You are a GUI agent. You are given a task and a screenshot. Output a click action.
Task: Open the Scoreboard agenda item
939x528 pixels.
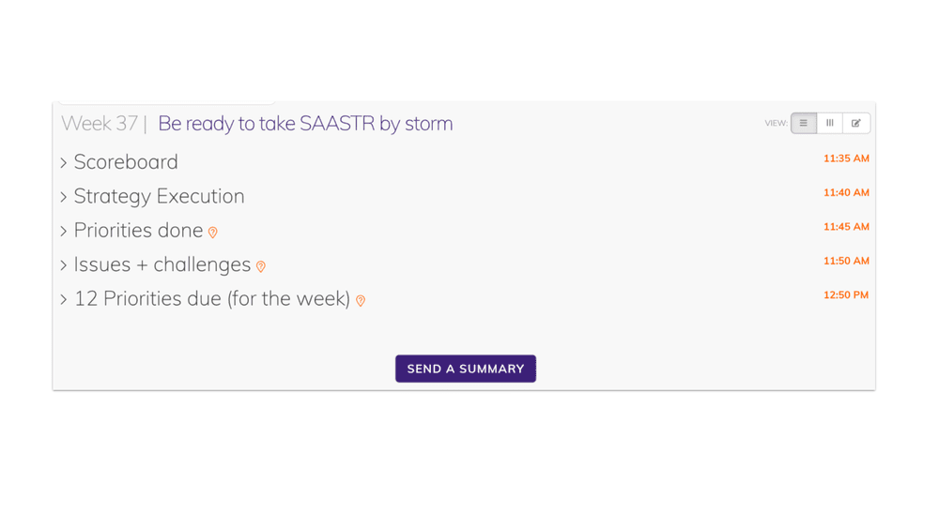[x=126, y=162]
